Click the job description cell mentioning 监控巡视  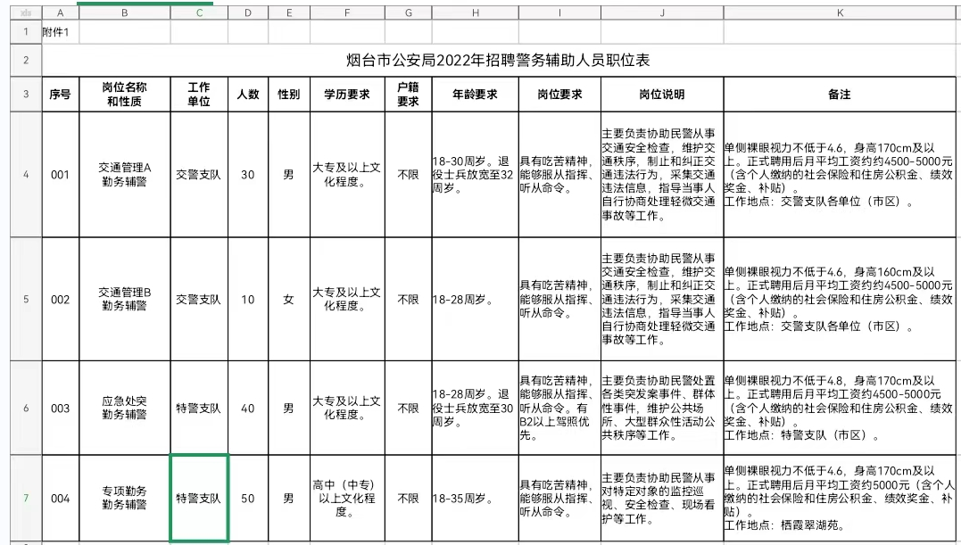click(x=662, y=498)
